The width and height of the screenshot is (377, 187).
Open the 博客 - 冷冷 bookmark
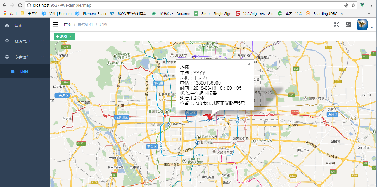click(x=290, y=13)
